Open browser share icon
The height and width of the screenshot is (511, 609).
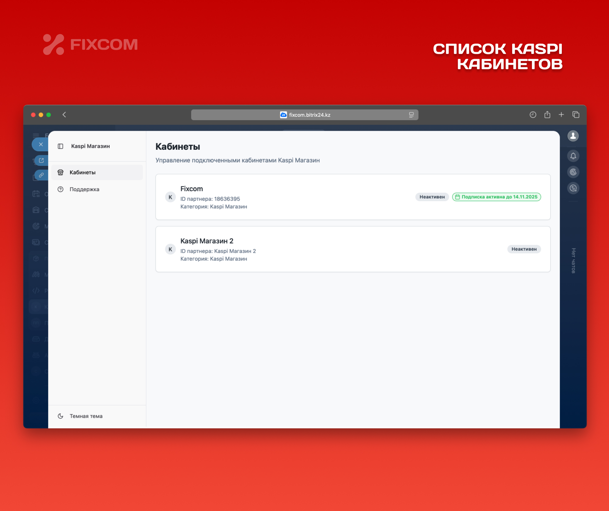(x=547, y=115)
